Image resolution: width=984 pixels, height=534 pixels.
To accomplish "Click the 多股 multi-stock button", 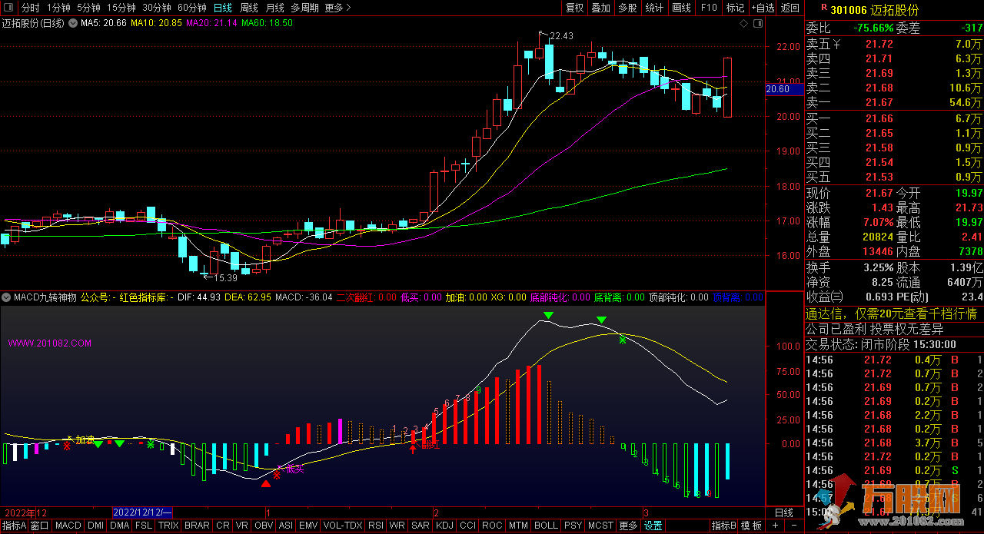I will [627, 8].
